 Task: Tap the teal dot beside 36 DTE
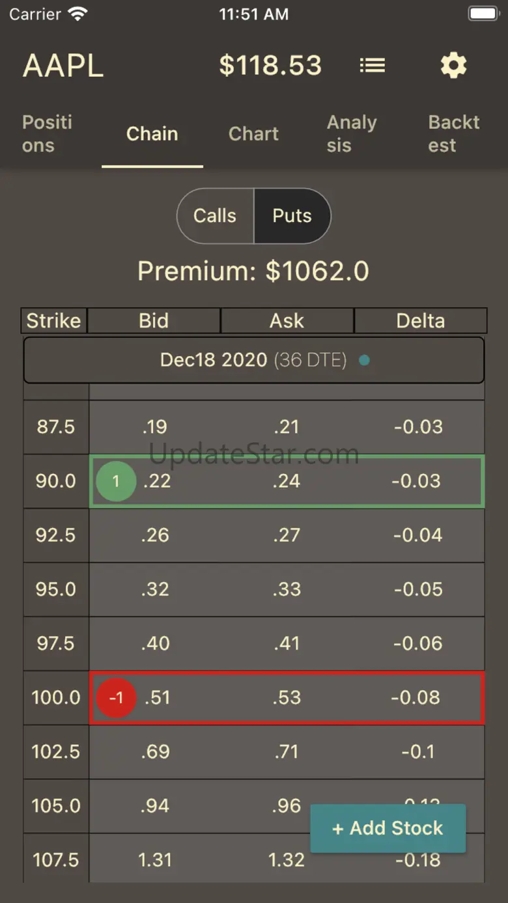[365, 360]
